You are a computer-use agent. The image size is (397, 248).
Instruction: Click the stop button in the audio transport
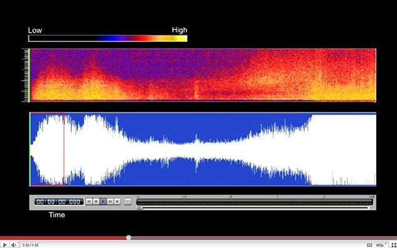click(x=96, y=202)
